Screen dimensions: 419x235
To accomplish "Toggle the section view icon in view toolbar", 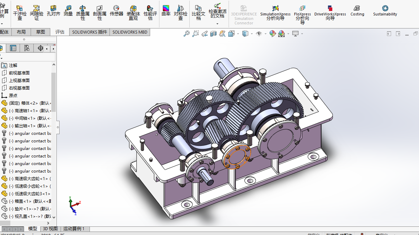I will (x=213, y=34).
